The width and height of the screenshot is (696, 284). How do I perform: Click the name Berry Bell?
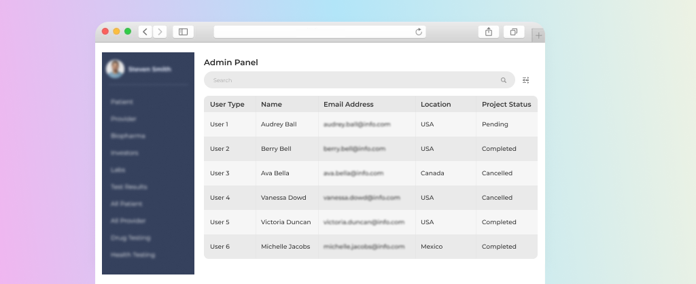276,149
